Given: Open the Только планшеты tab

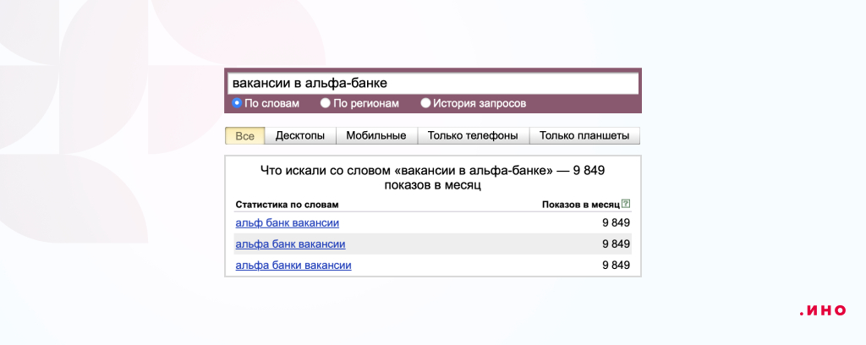Looking at the screenshot, I should tap(584, 136).
